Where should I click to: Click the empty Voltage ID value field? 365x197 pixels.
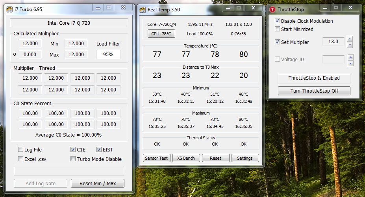334,59
